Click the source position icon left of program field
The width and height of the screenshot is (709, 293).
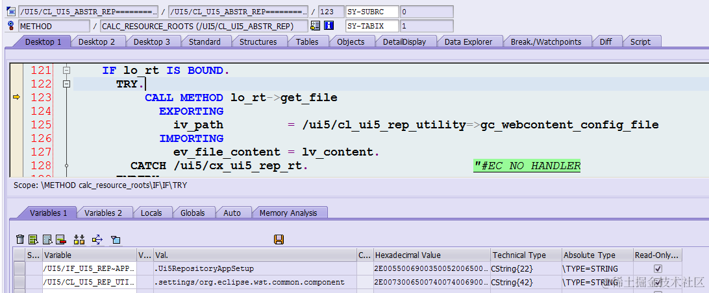[x=11, y=11]
